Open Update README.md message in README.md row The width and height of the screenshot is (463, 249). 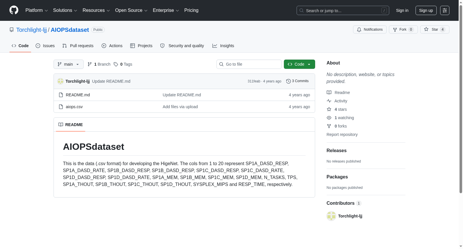(182, 95)
